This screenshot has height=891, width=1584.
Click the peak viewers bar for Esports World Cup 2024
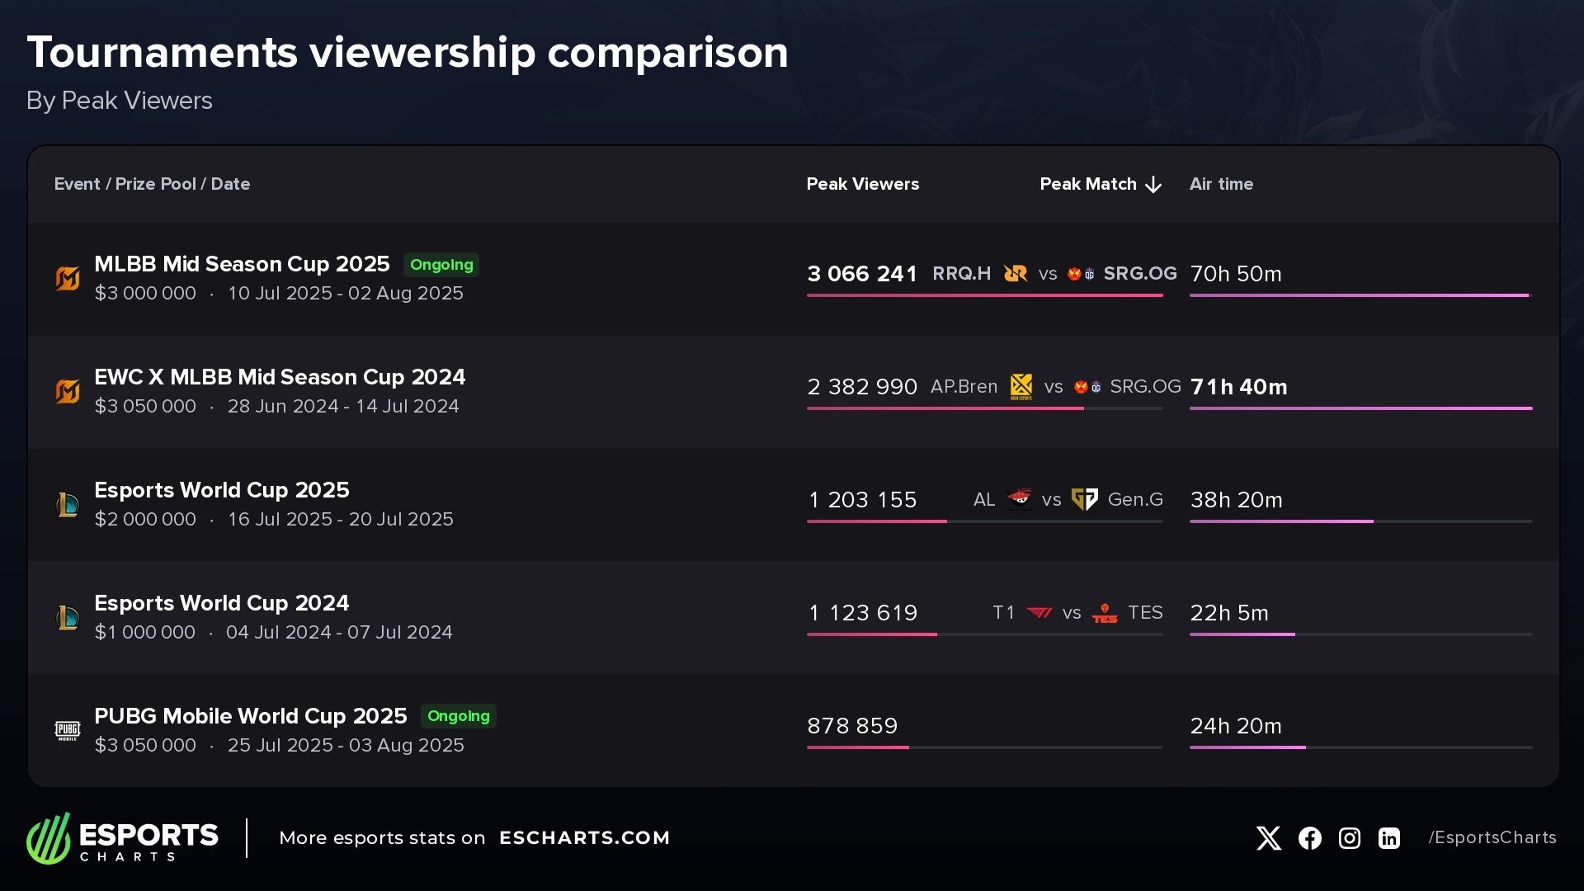[x=872, y=634]
